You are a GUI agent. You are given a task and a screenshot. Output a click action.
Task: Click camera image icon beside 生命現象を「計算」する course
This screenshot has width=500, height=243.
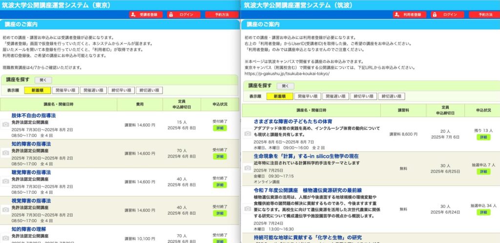[x=248, y=168]
